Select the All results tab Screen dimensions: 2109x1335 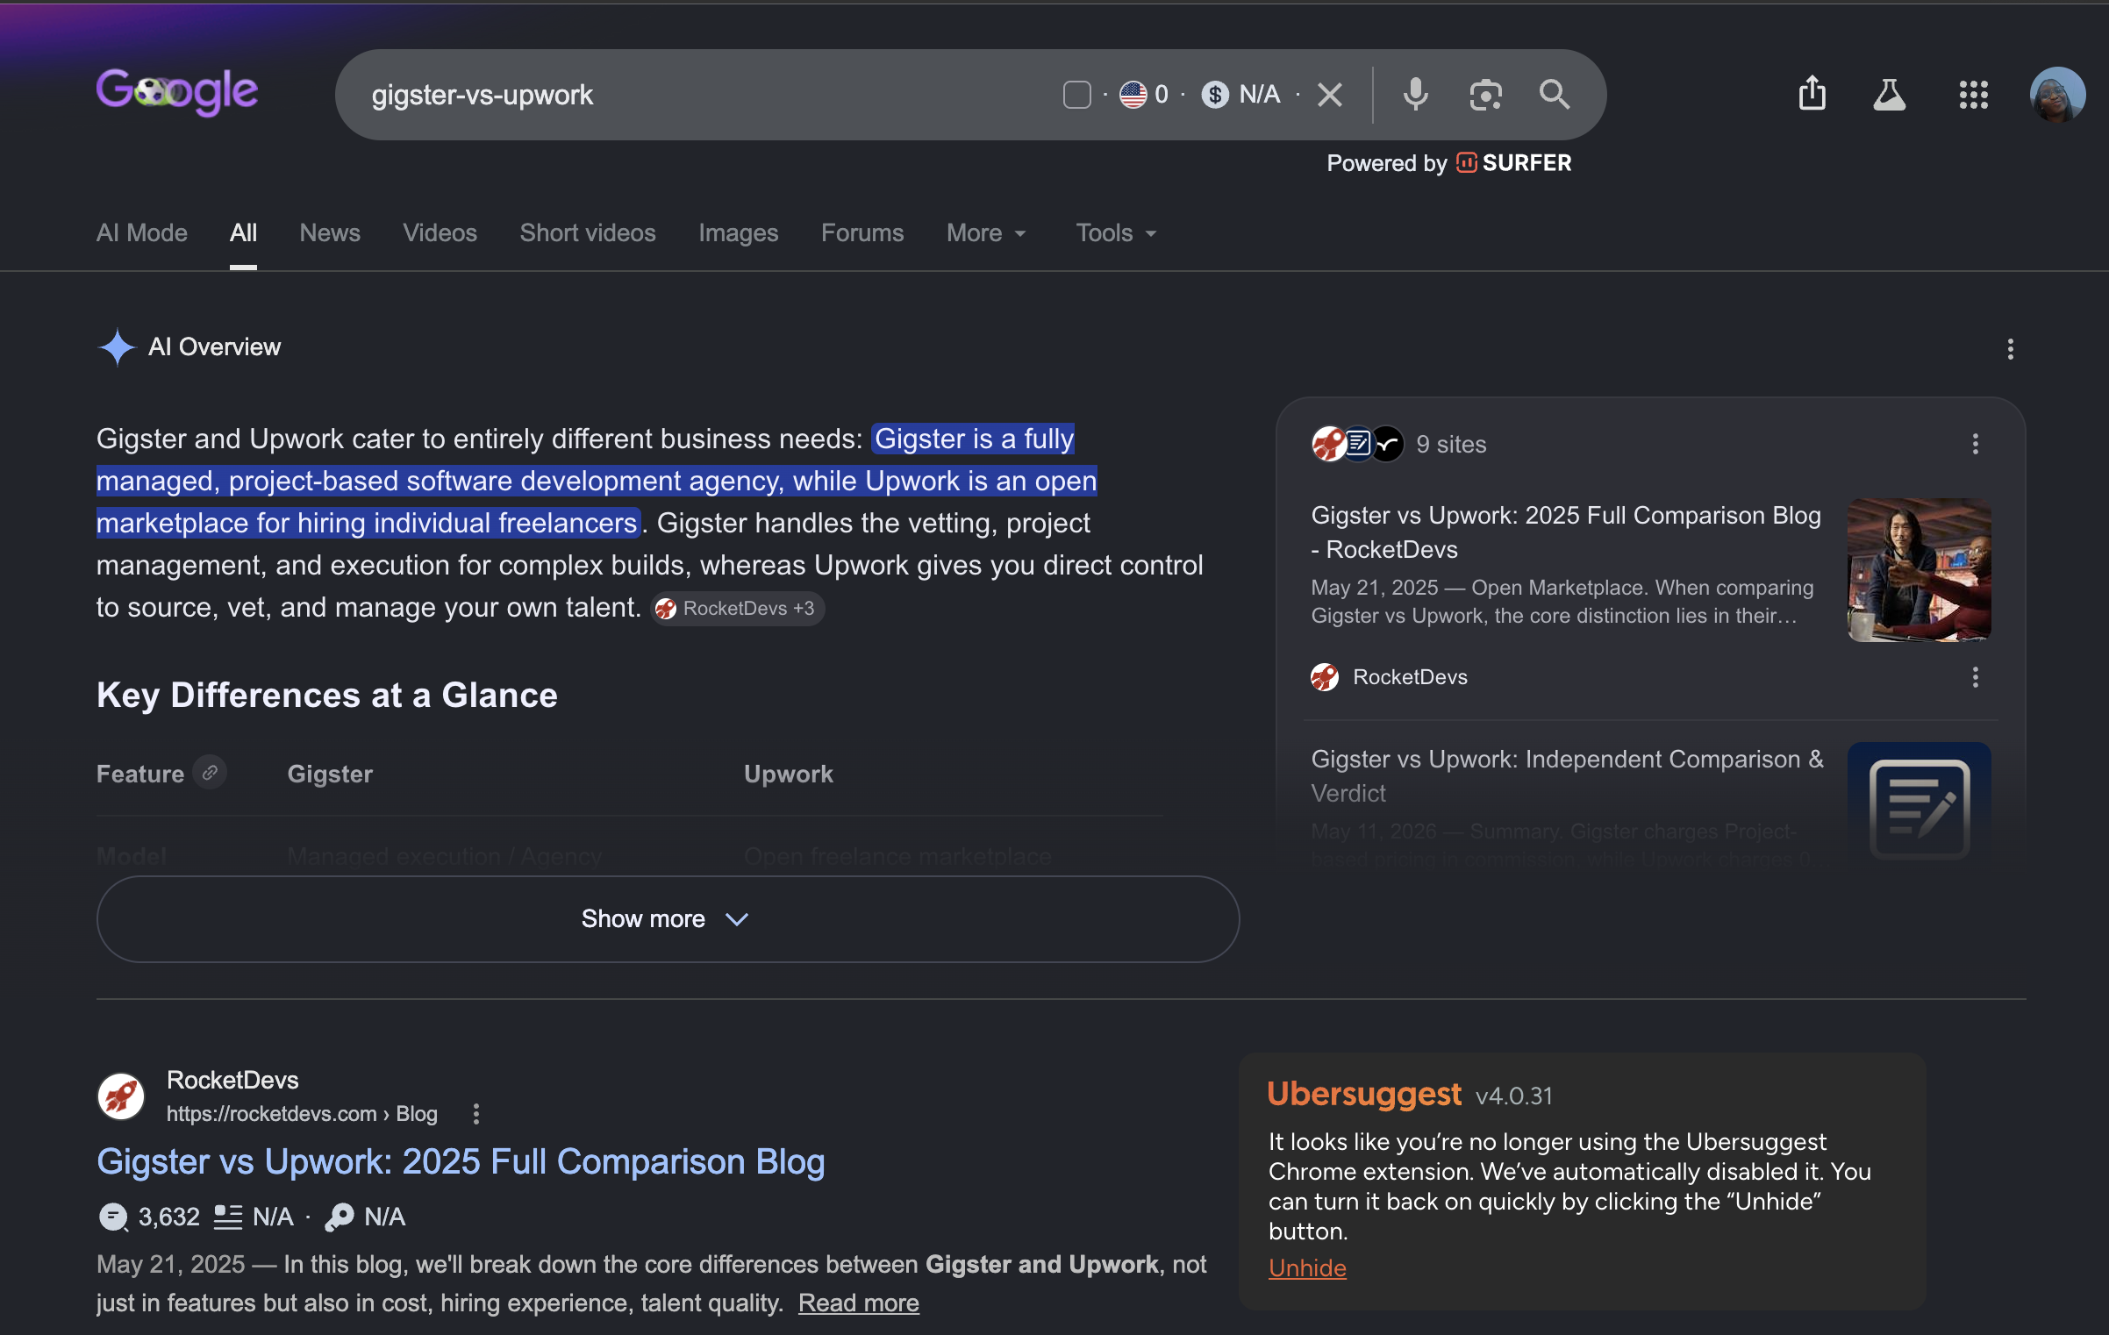tap(243, 233)
